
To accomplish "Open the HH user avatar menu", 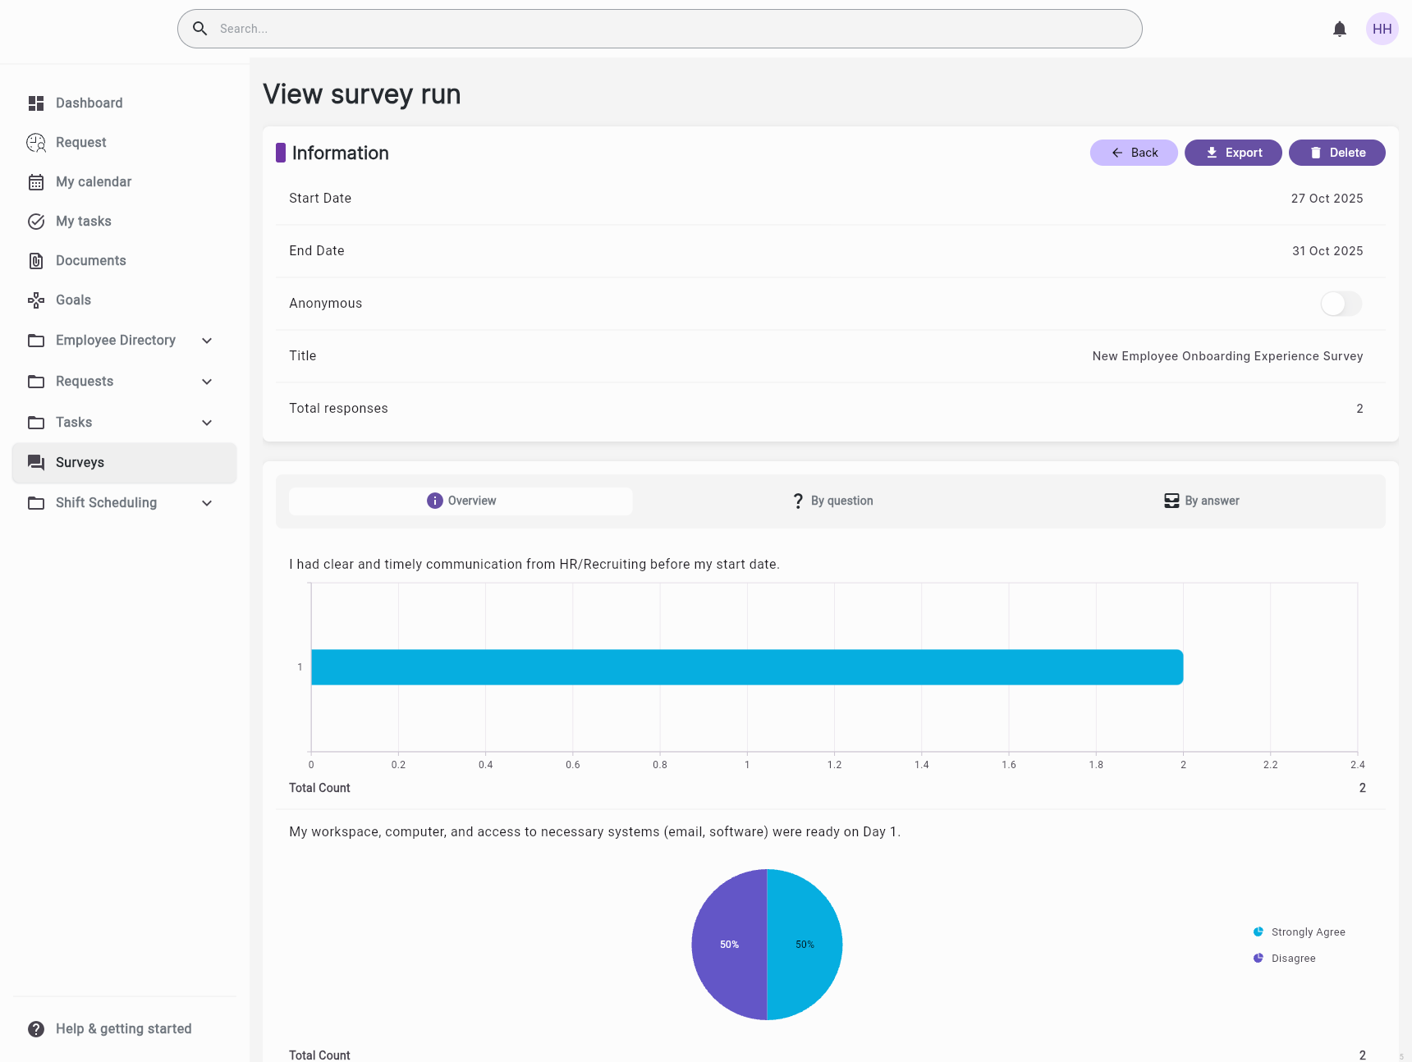I will click(x=1382, y=30).
